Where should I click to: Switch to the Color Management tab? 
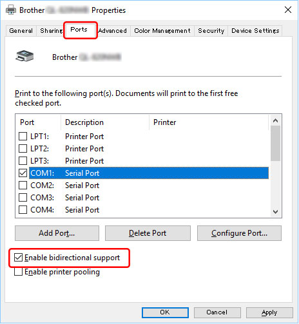(x=162, y=31)
